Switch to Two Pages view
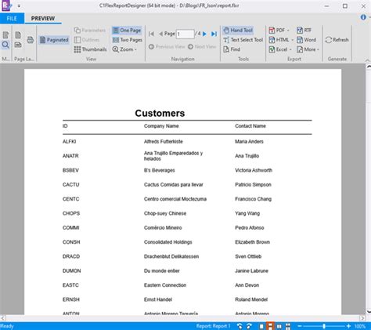Image resolution: width=371 pixels, height=330 pixels. (128, 40)
